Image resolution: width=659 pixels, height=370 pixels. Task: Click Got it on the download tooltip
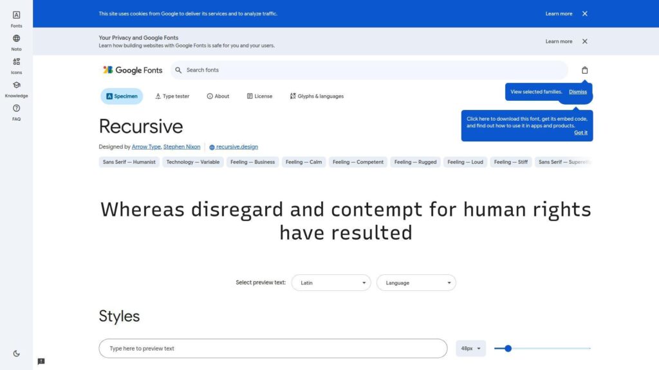tap(581, 132)
